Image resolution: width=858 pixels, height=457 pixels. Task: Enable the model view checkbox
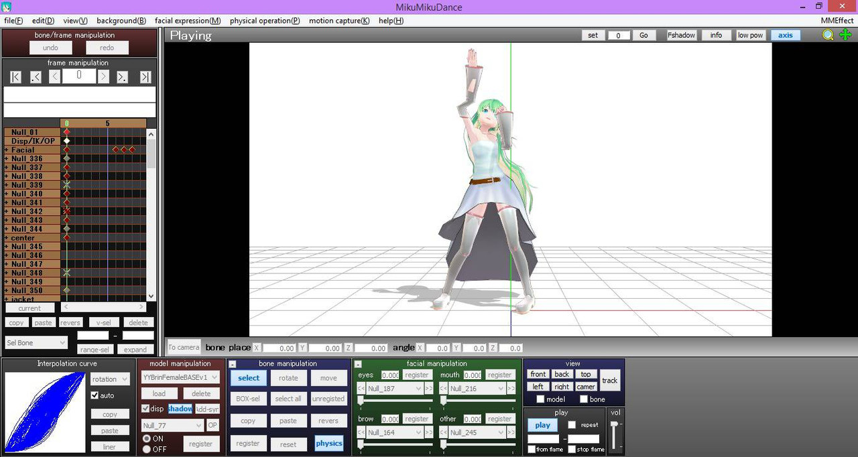(540, 399)
